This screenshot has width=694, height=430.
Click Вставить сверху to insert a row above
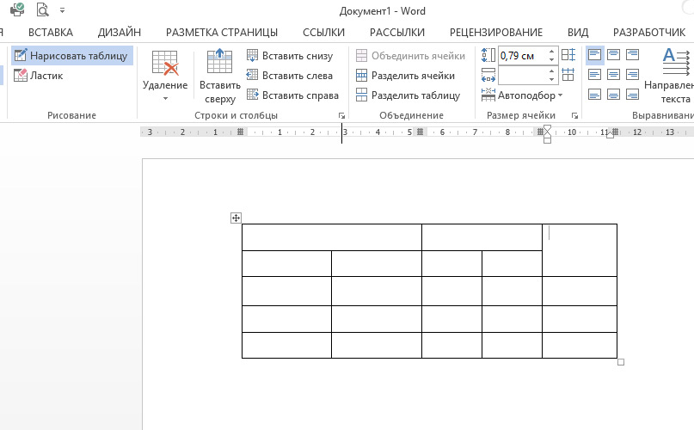click(x=220, y=77)
